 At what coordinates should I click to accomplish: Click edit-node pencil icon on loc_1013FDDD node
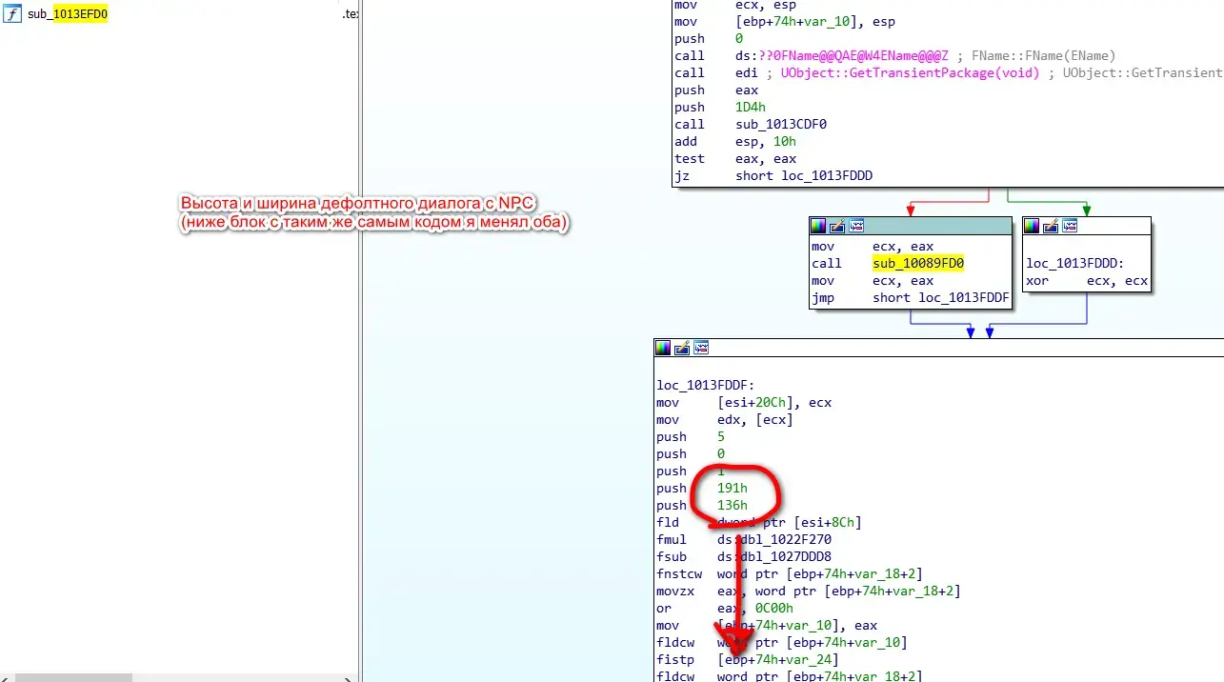tap(1051, 226)
